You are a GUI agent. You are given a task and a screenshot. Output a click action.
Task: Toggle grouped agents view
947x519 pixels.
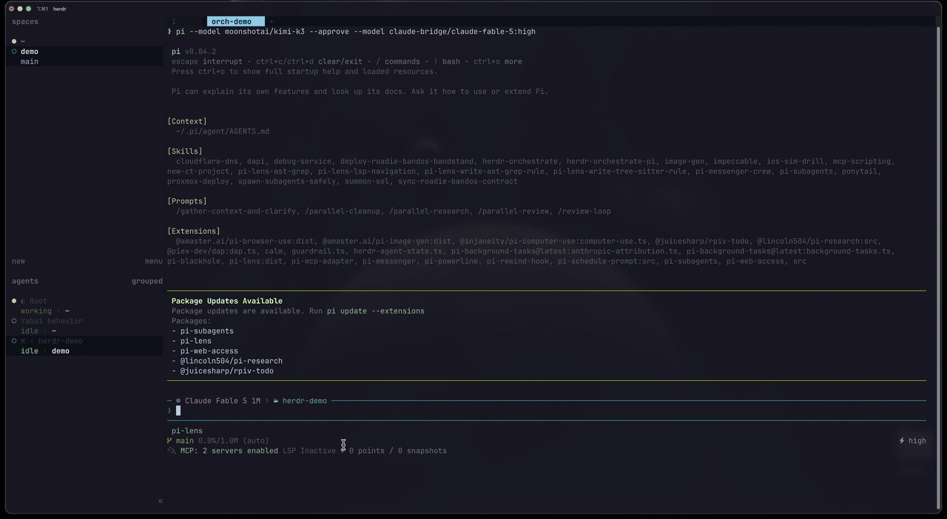(x=146, y=281)
